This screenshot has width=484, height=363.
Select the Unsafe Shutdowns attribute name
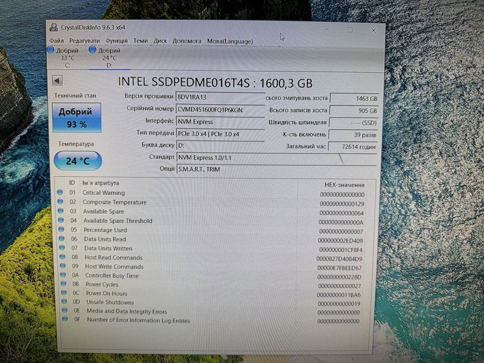pyautogui.click(x=110, y=302)
